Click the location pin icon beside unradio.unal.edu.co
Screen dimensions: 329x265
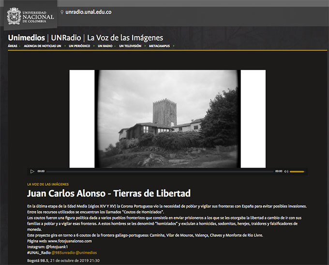pyautogui.click(x=62, y=12)
